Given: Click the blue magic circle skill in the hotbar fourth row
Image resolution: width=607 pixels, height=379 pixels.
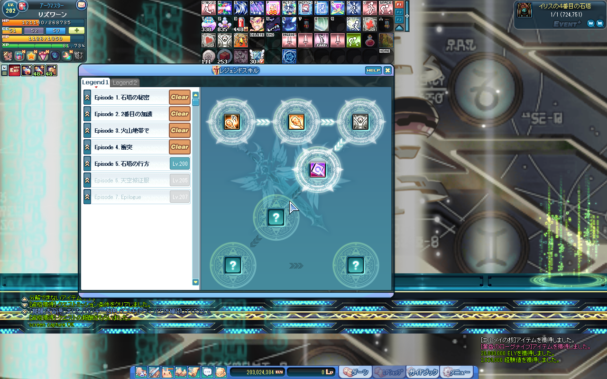Looking at the screenshot, I should coord(289,56).
